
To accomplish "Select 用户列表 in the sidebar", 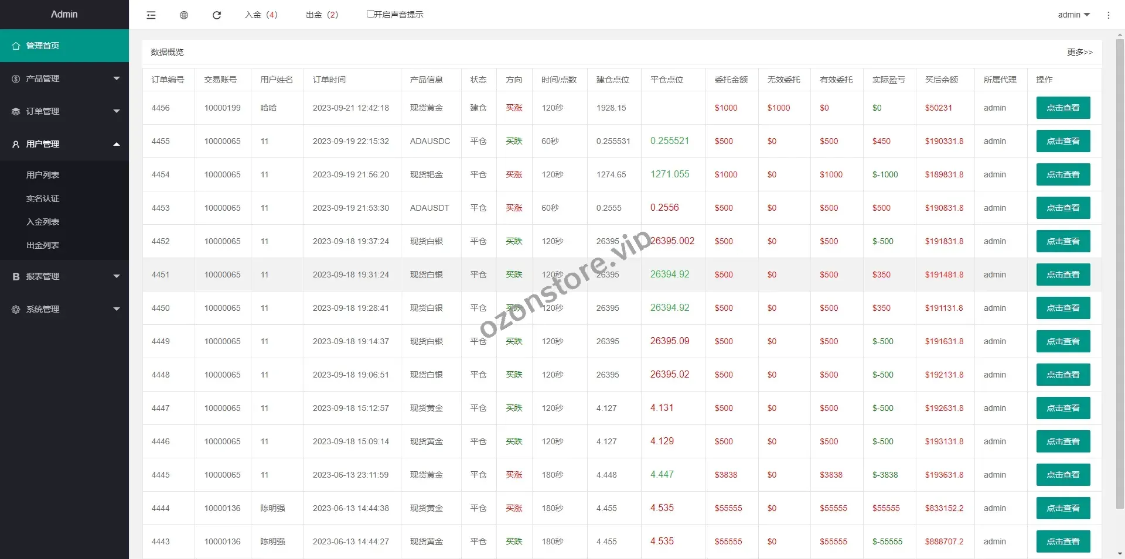I will pos(43,175).
